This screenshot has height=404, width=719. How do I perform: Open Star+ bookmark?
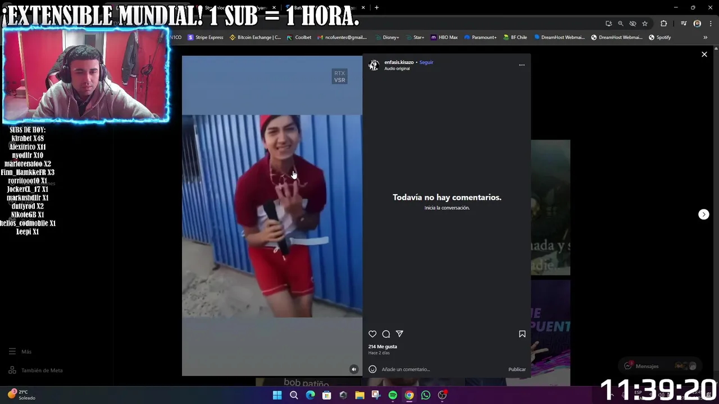pyautogui.click(x=415, y=38)
